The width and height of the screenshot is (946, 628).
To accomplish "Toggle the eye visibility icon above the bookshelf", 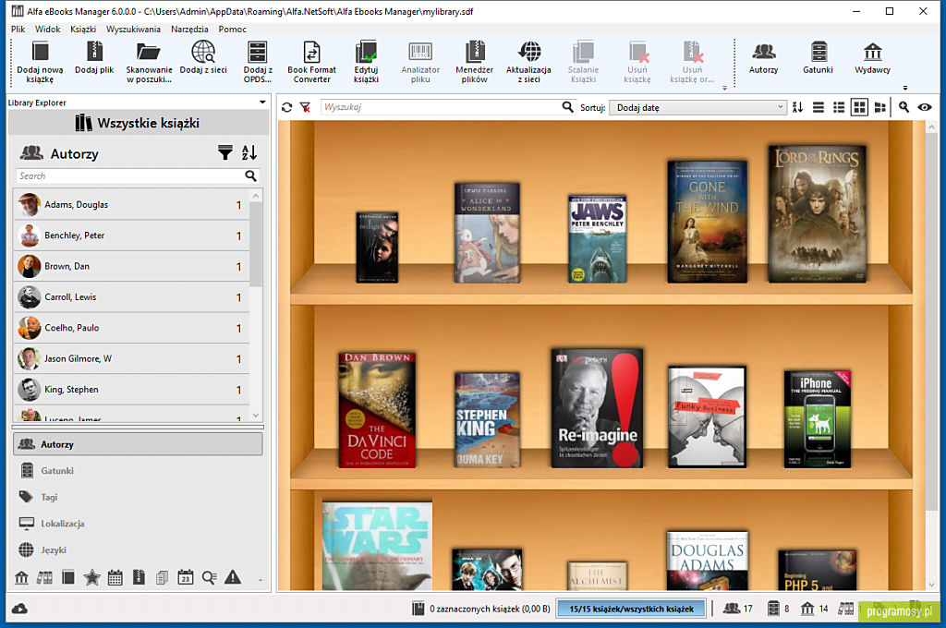I will click(924, 107).
